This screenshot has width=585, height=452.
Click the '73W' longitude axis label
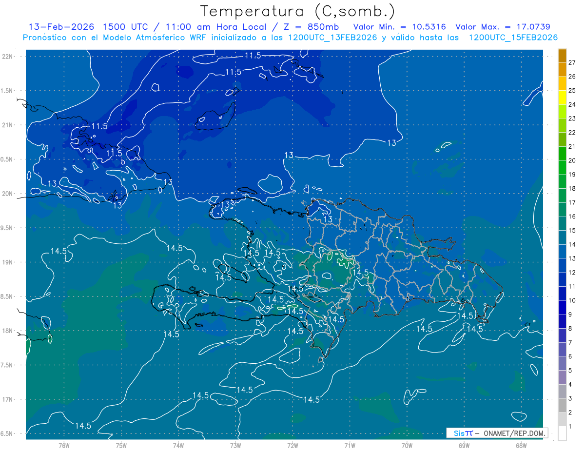(235, 445)
